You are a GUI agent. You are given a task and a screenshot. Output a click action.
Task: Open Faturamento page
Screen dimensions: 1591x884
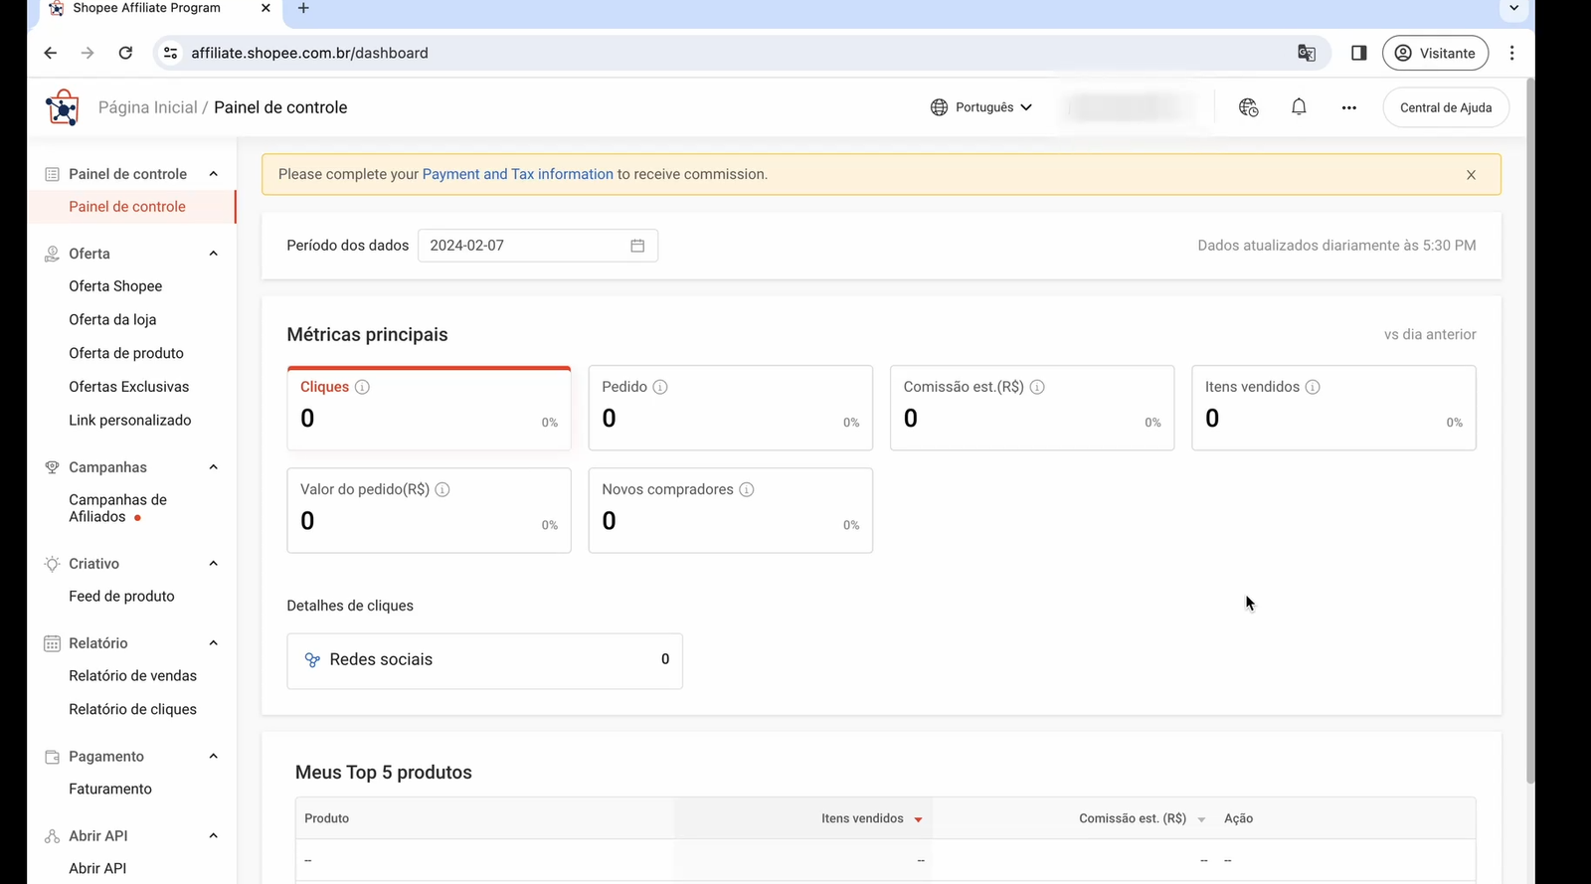click(x=110, y=790)
